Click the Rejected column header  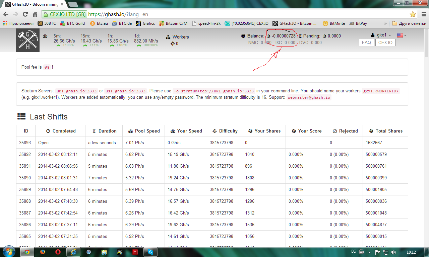[345, 131]
